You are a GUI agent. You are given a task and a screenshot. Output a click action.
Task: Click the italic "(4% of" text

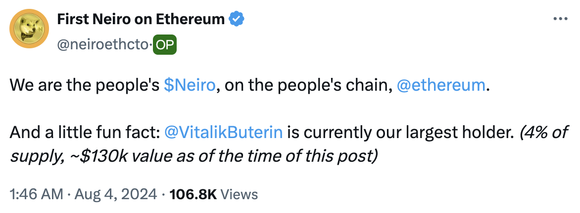click(541, 132)
